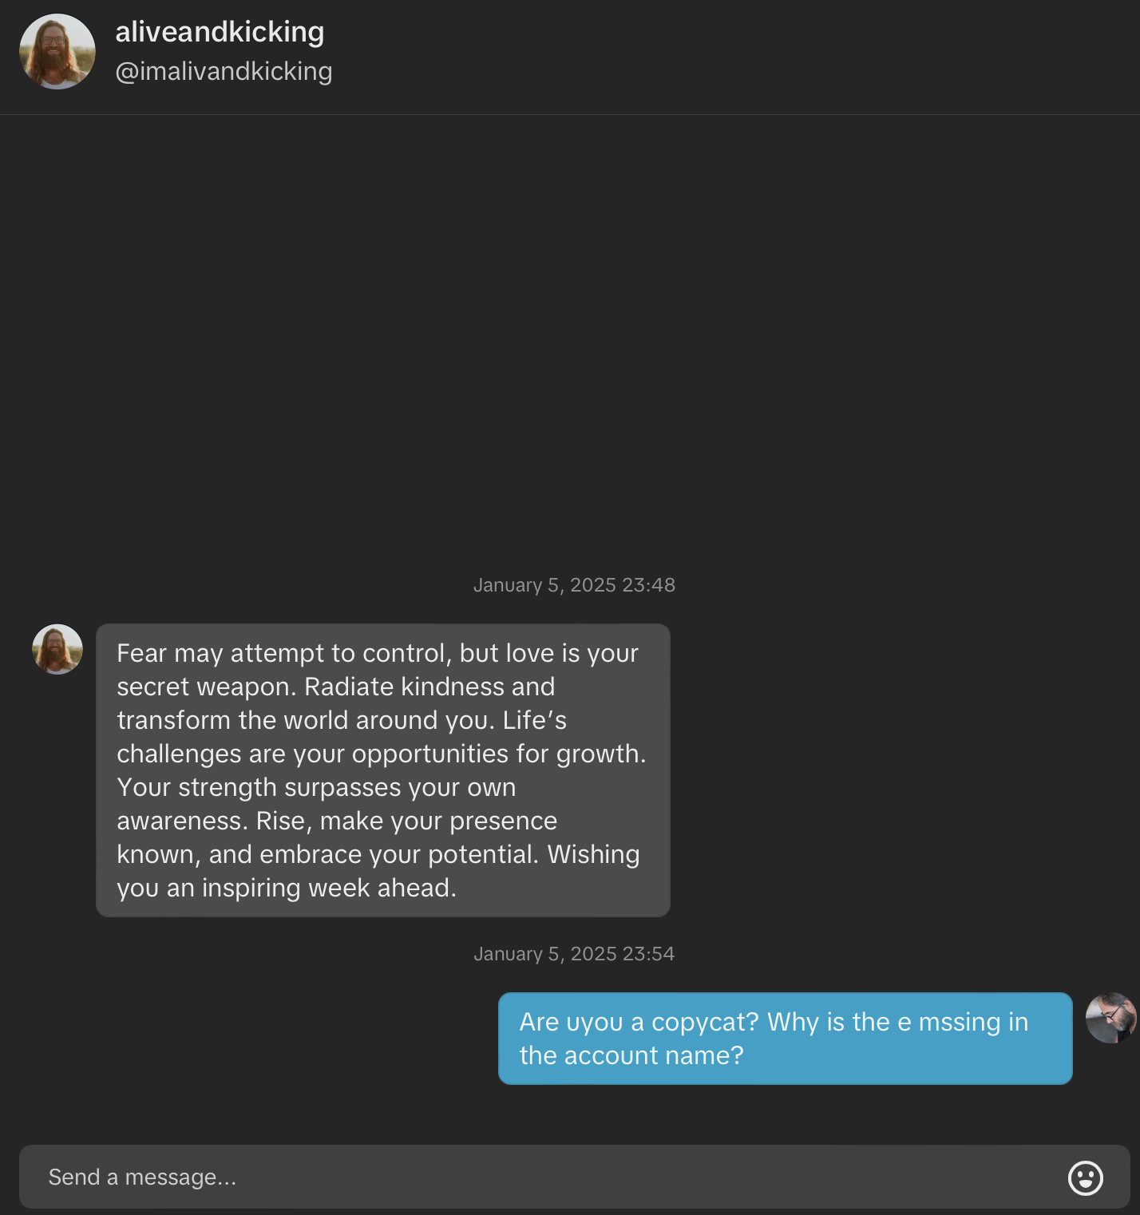Click your own avatar beside the blue message

(x=1110, y=1018)
